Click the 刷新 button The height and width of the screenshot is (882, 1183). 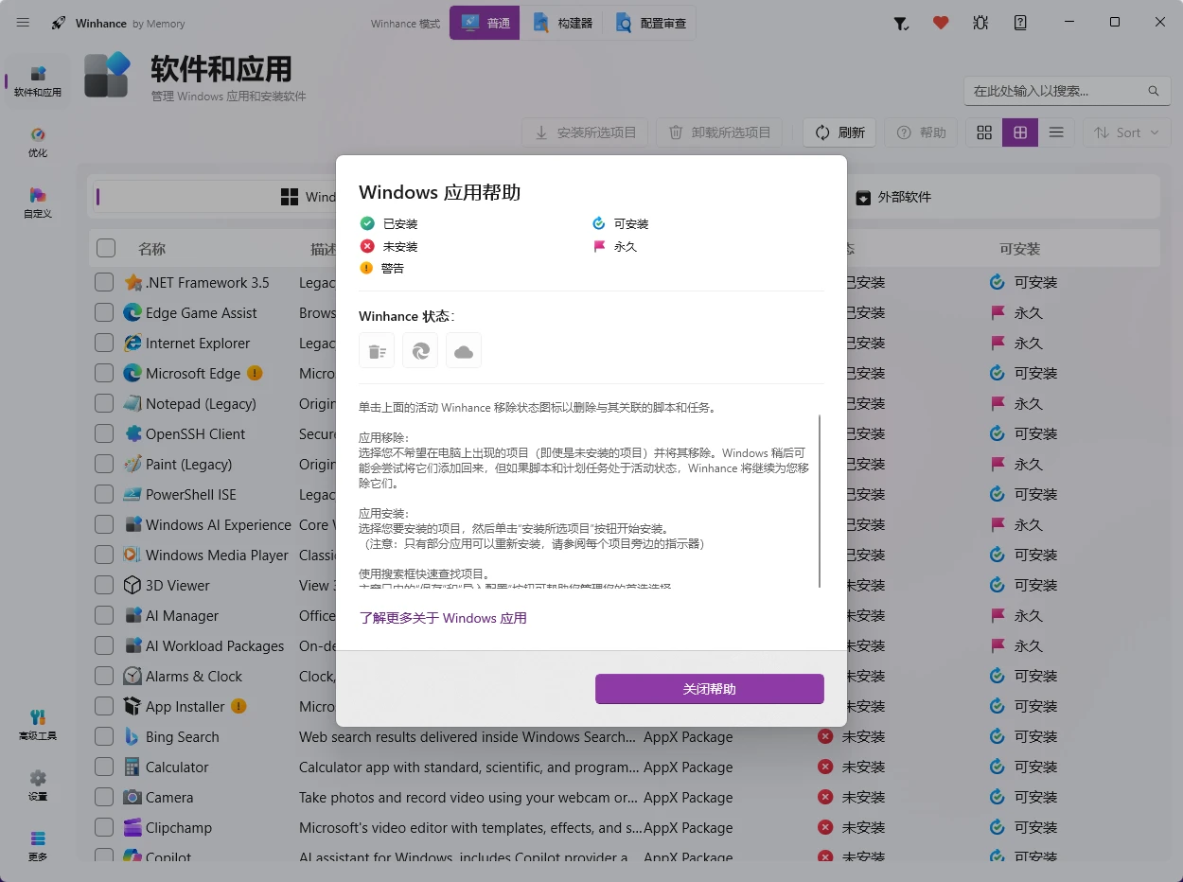(x=839, y=132)
